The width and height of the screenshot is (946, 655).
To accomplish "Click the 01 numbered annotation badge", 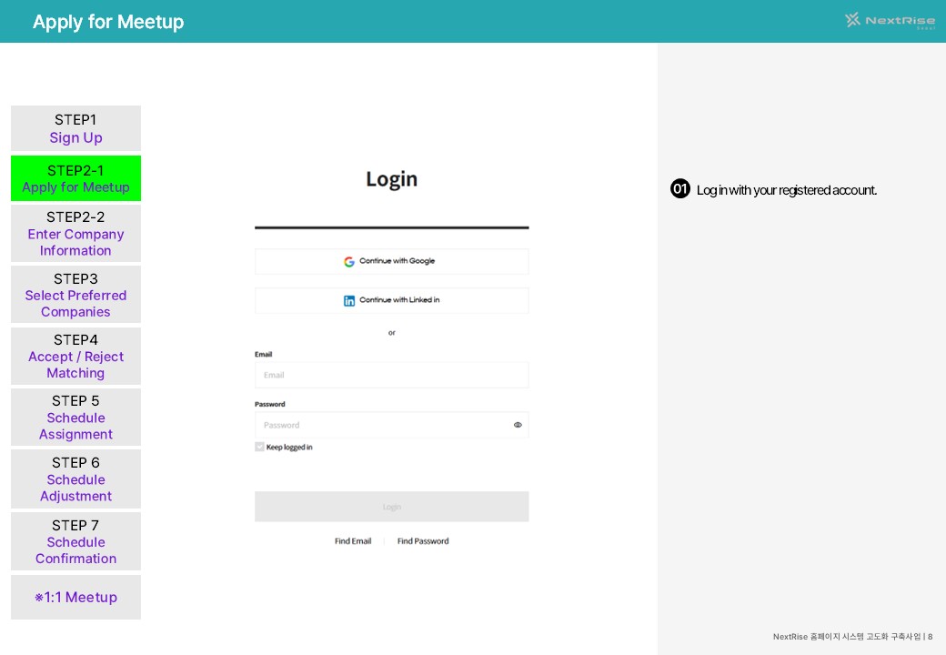I will click(680, 189).
